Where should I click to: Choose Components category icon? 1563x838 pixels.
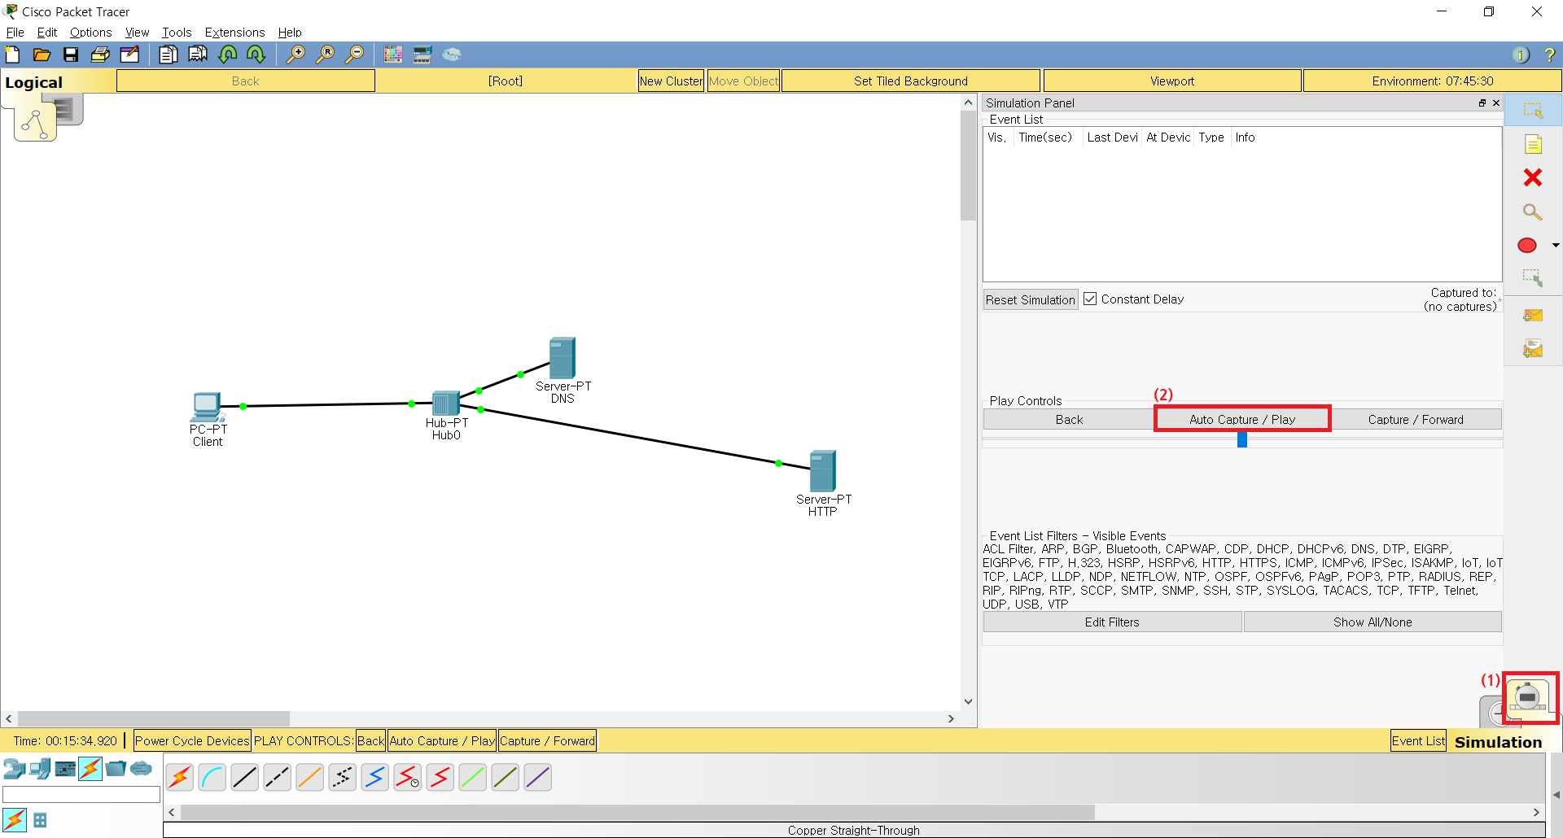pos(65,768)
